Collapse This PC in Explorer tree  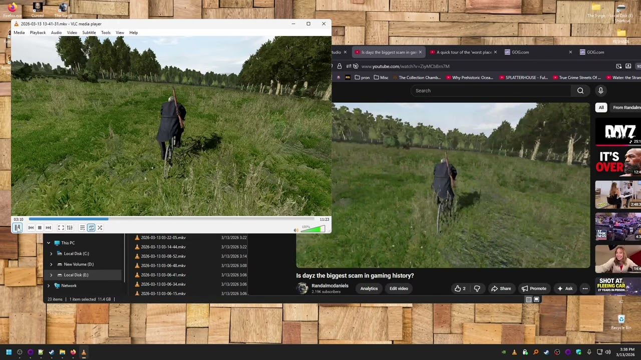click(49, 243)
